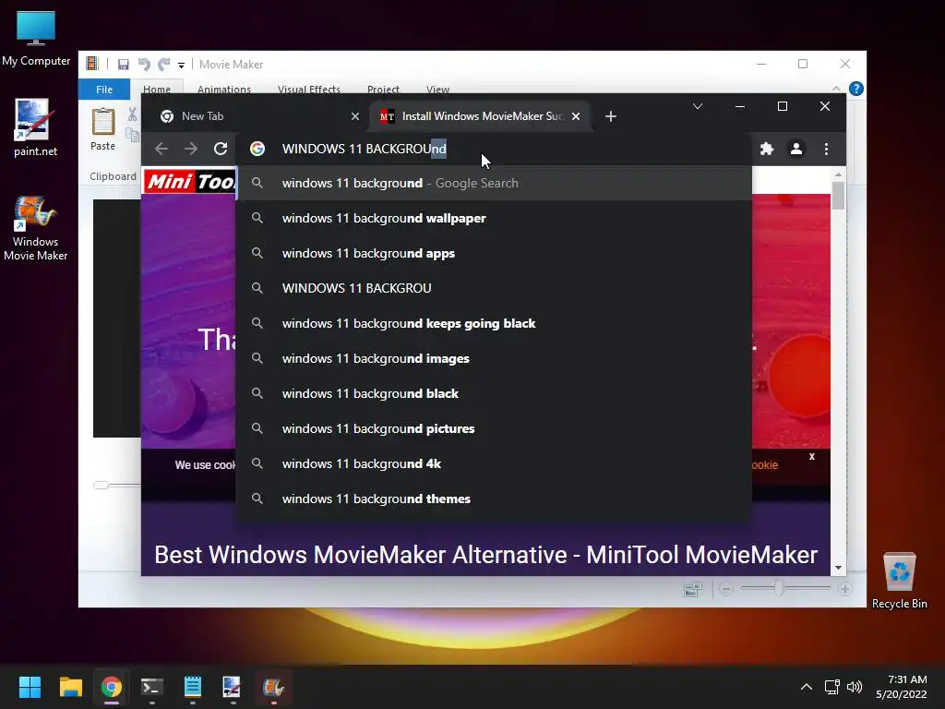Dismiss the cookie banner with x

click(812, 456)
